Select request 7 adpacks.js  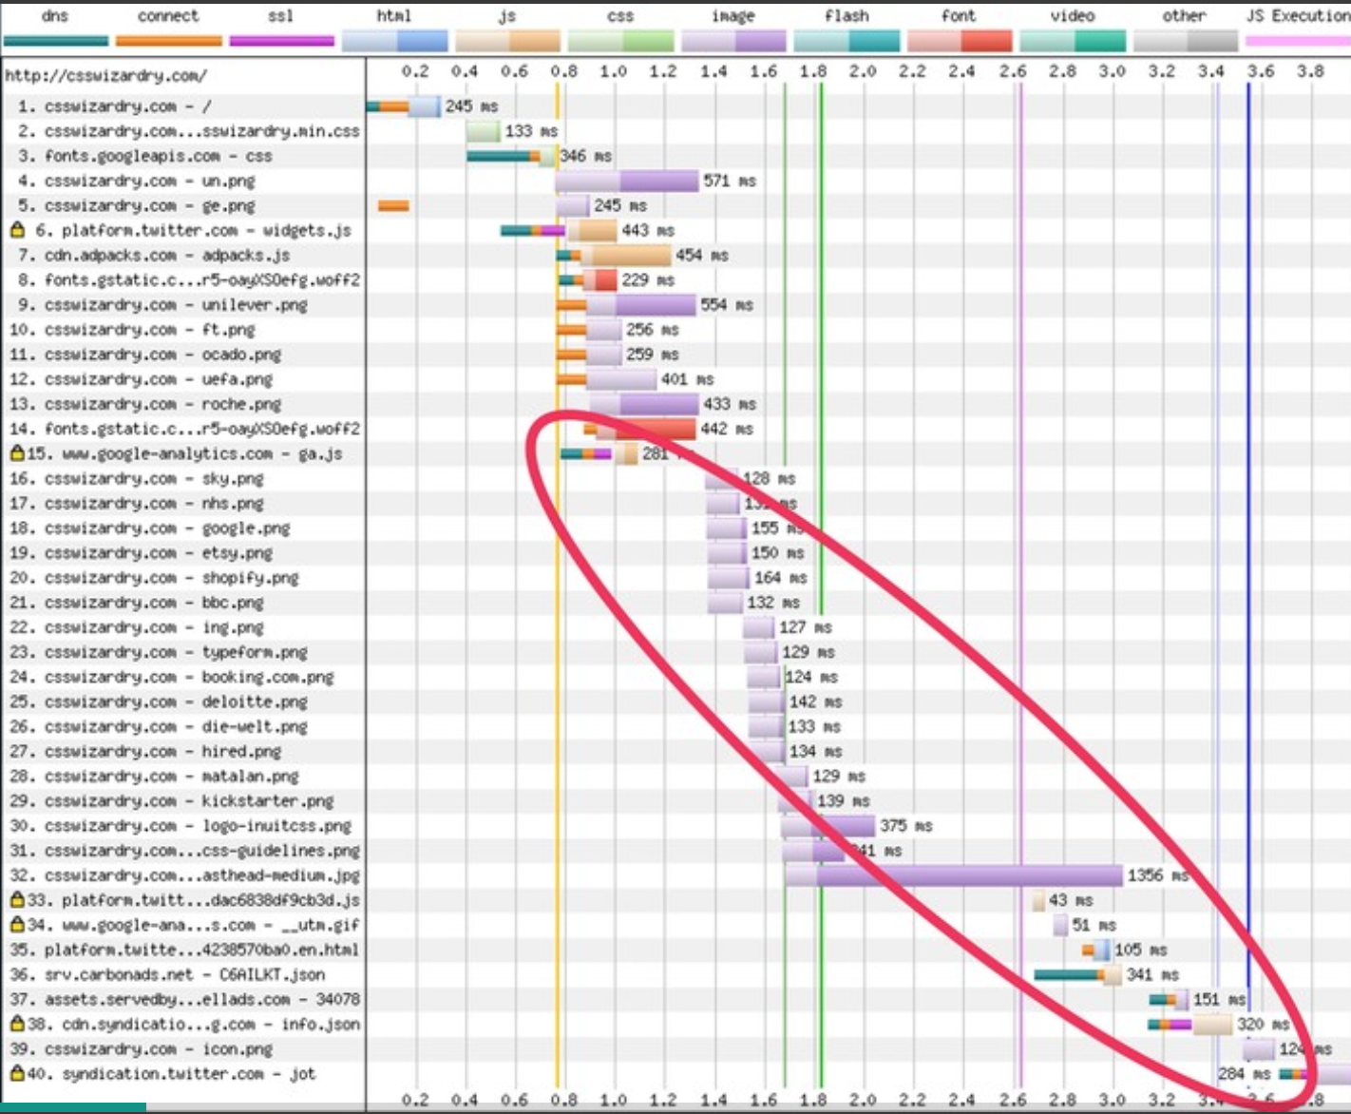pos(154,255)
